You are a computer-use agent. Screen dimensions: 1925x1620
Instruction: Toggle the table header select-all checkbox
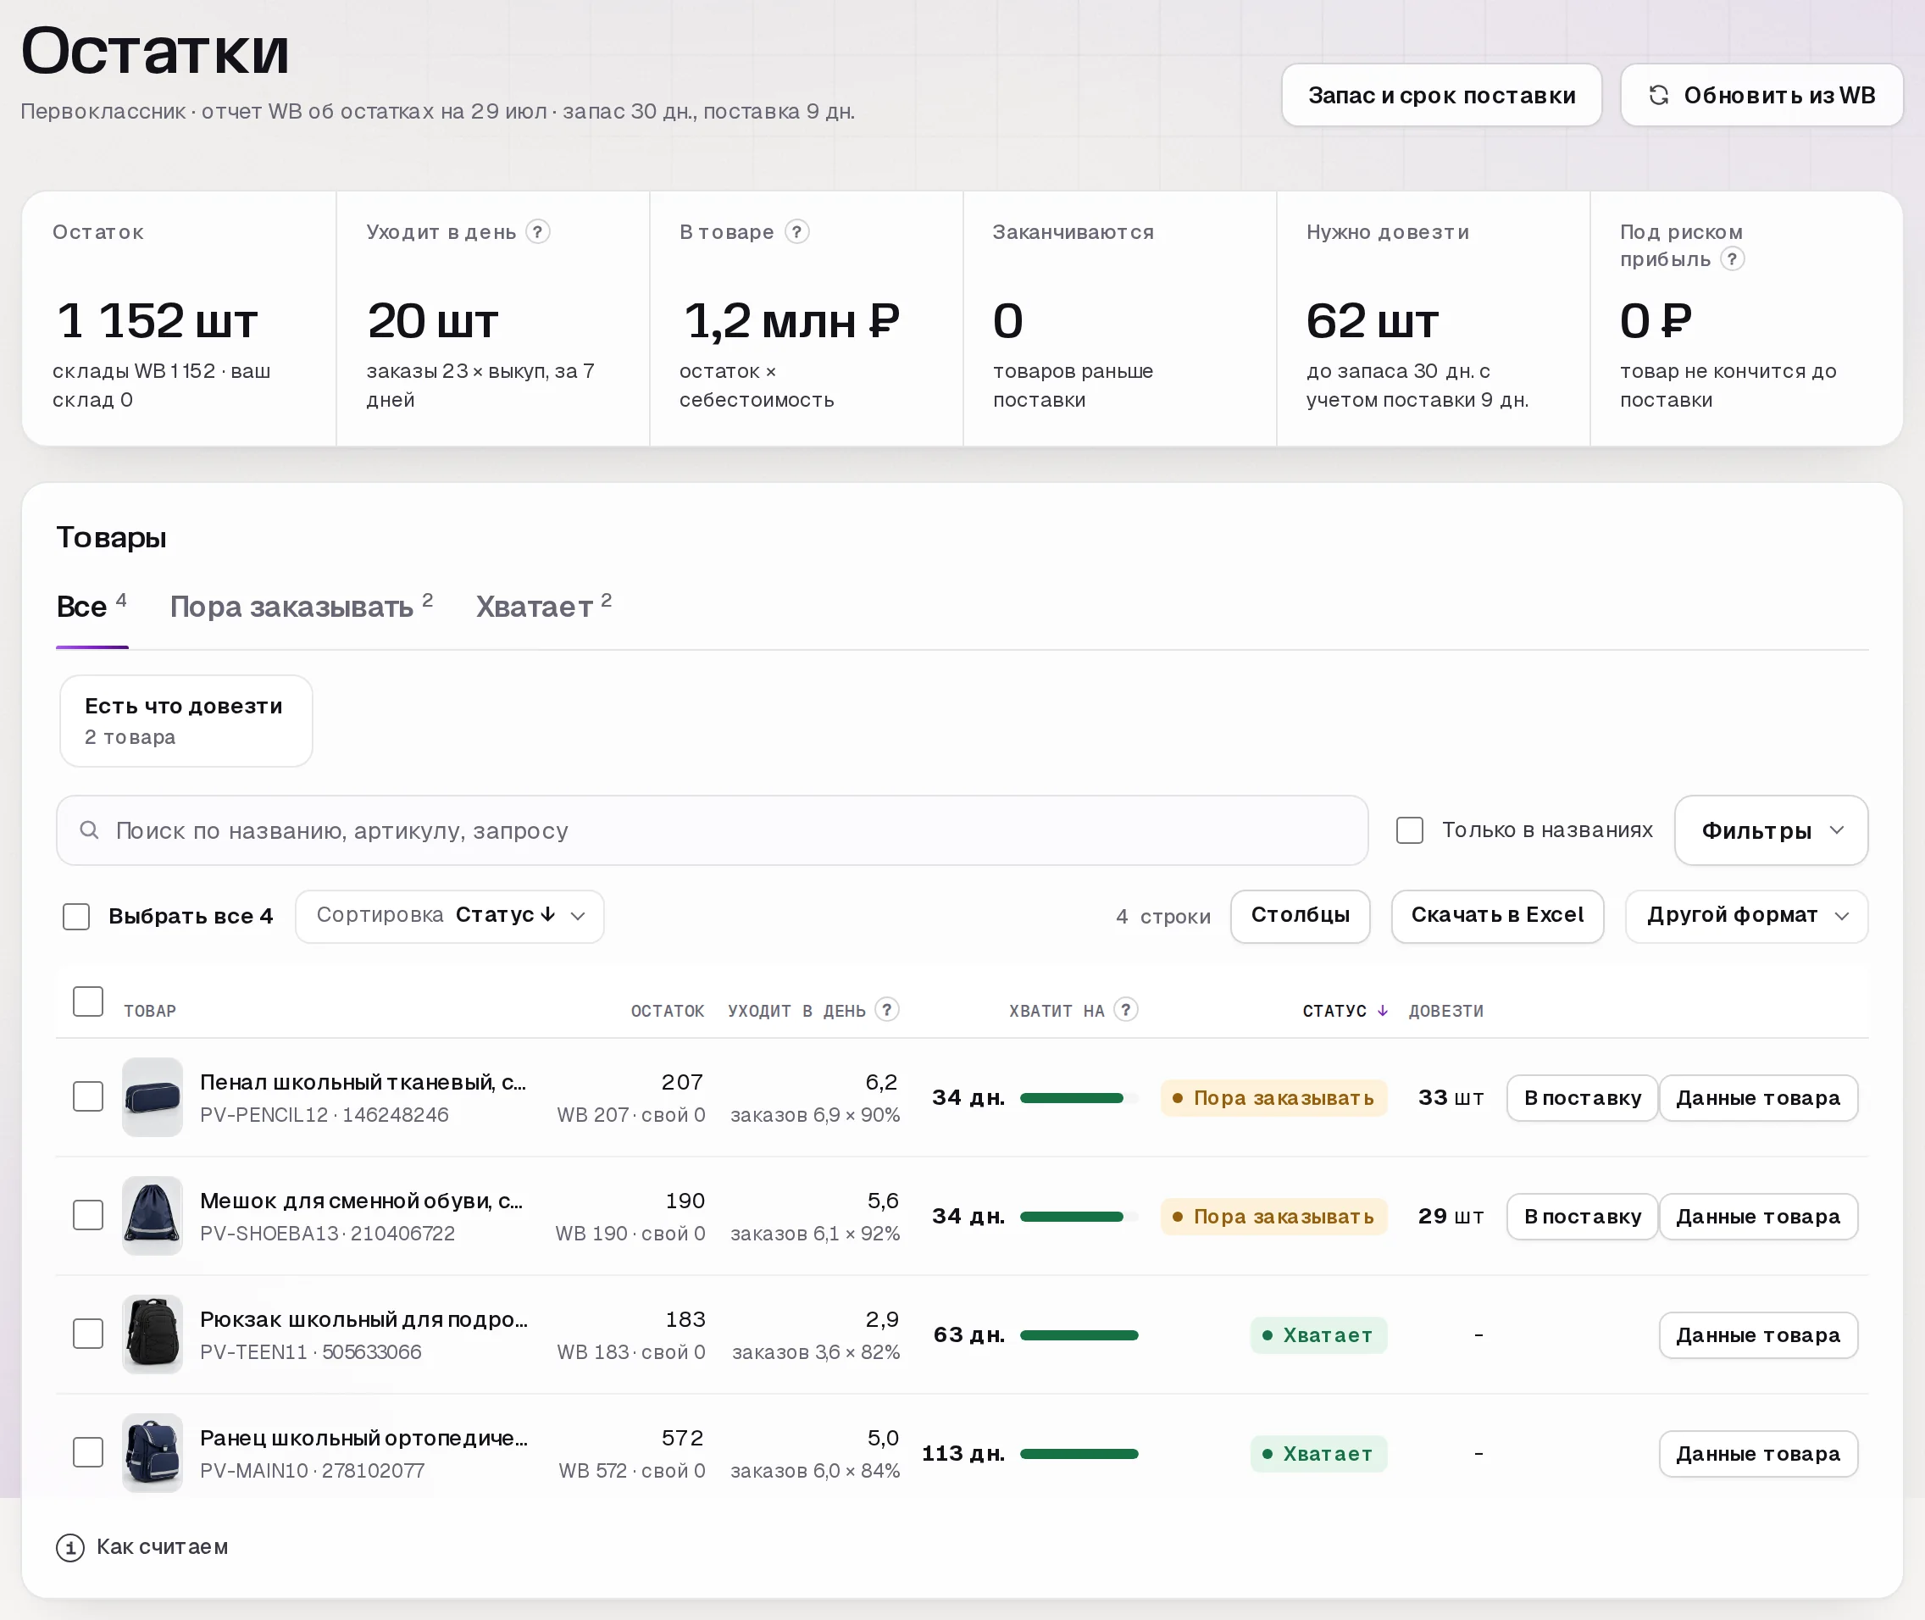pyautogui.click(x=88, y=1001)
